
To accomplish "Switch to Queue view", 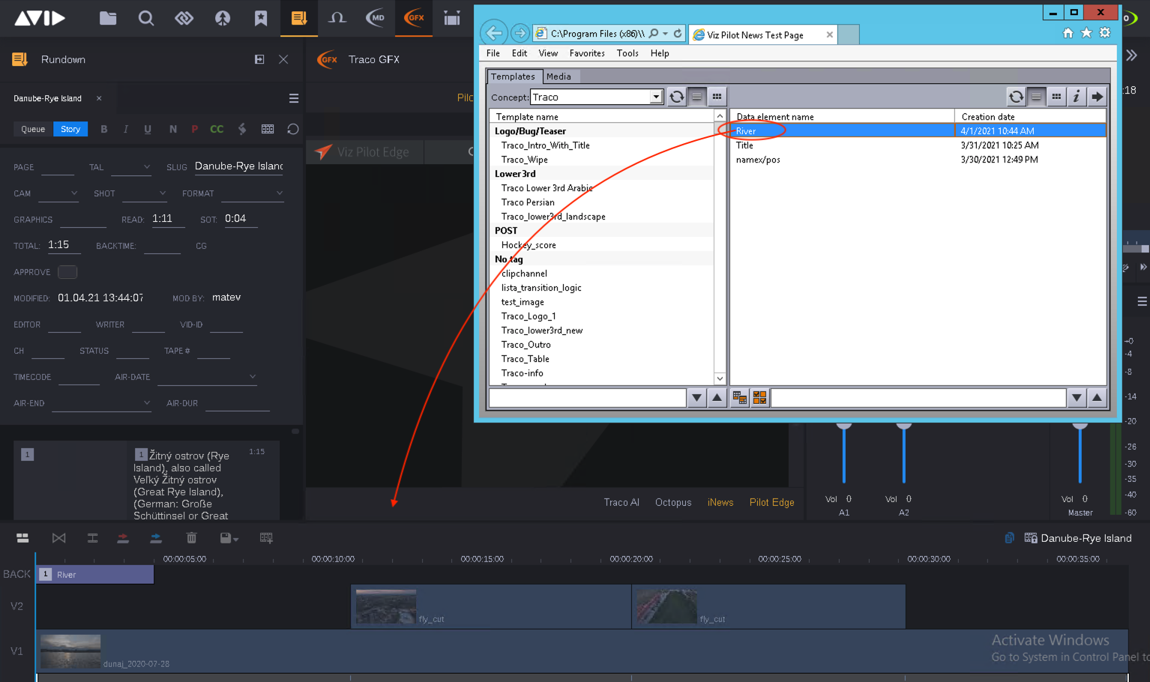I will click(33, 129).
